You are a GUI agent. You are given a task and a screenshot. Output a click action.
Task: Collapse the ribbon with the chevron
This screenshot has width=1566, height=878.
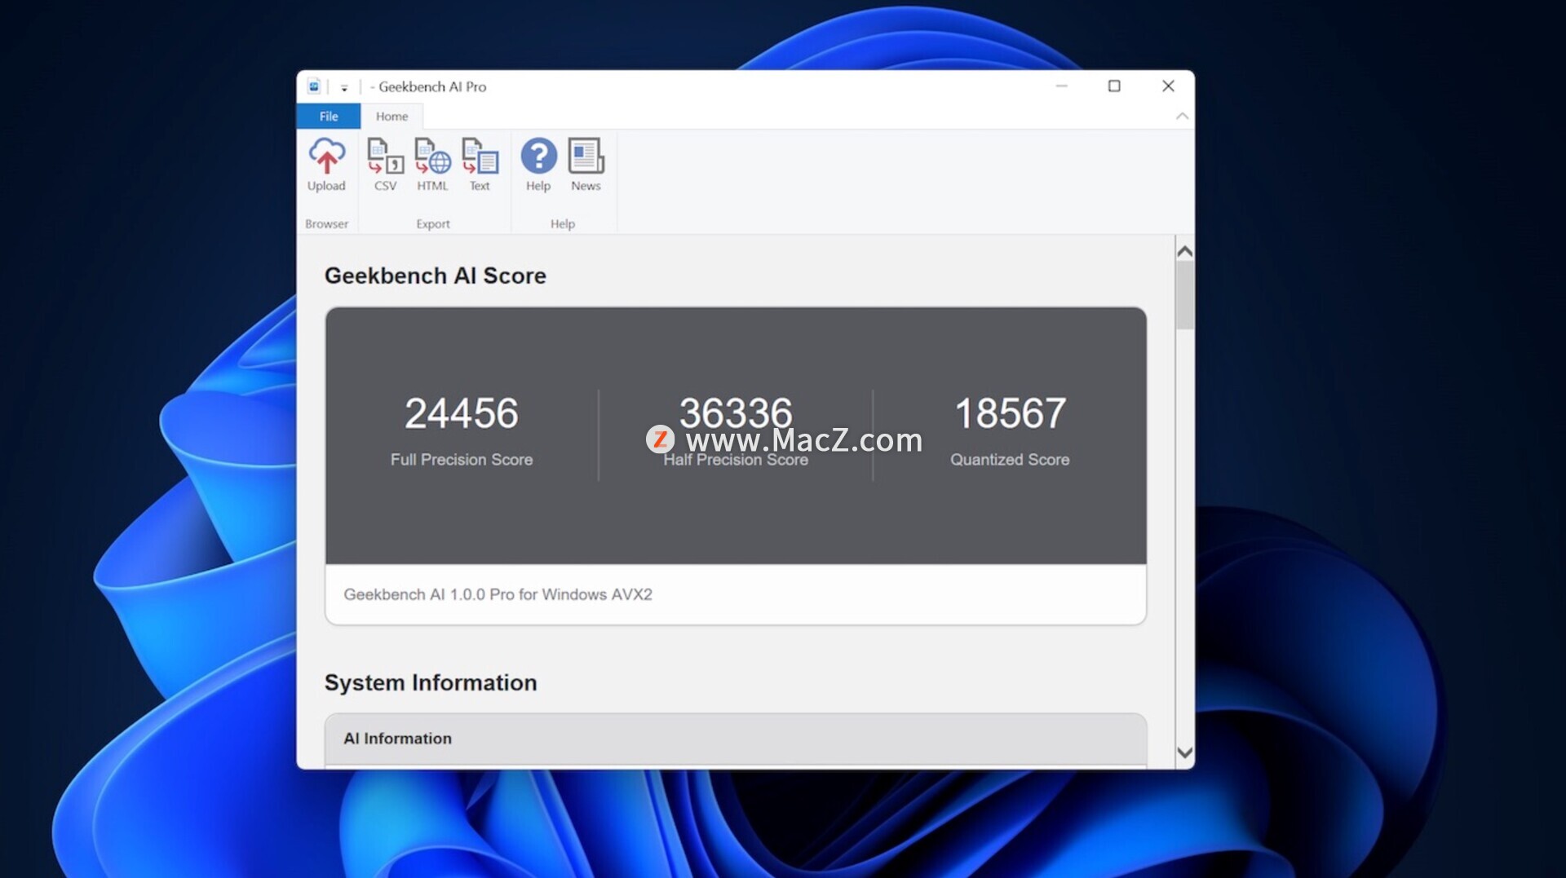pyautogui.click(x=1182, y=117)
